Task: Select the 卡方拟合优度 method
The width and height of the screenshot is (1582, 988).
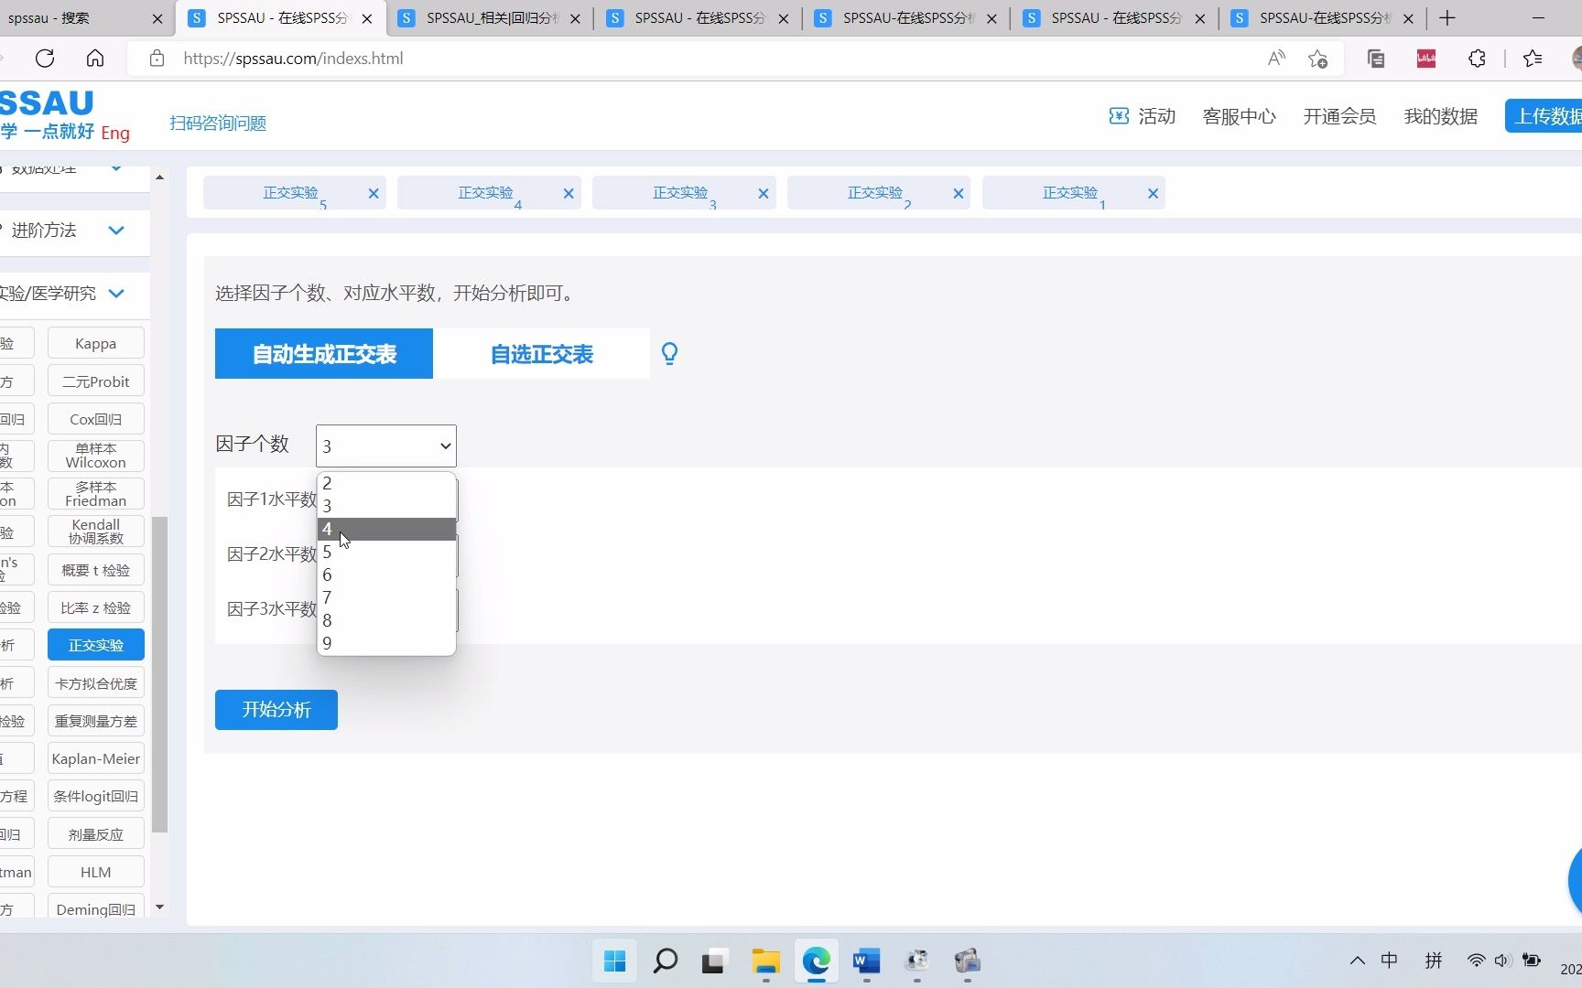Action: (96, 683)
